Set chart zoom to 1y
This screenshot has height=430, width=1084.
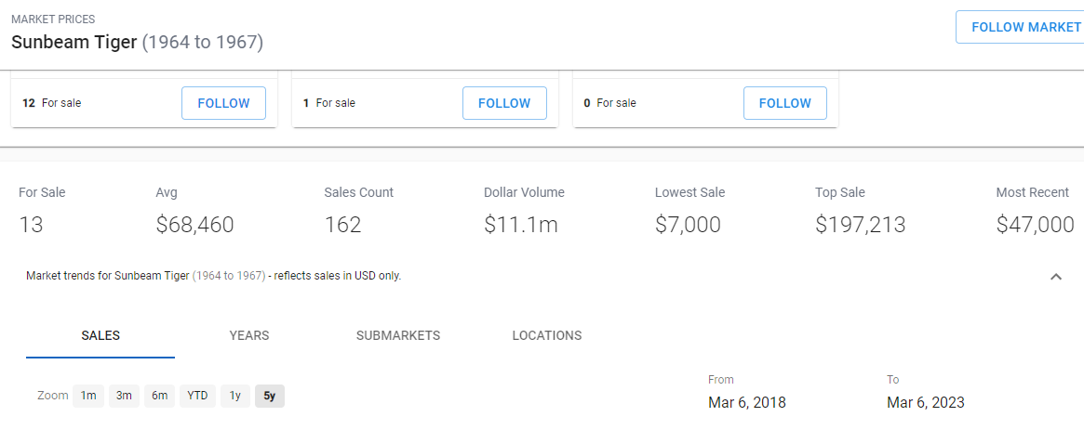[235, 396]
